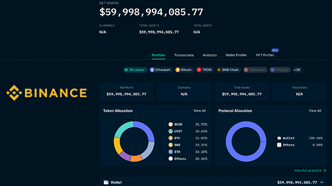This screenshot has width=332, height=186.
Task: Click the BNB Chain icon
Action: tap(219, 70)
